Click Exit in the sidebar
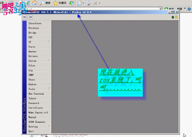The width and height of the screenshot is (192, 137). click(39, 131)
